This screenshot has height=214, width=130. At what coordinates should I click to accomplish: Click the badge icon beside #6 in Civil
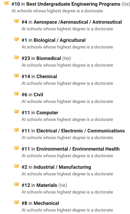click(x=16, y=94)
